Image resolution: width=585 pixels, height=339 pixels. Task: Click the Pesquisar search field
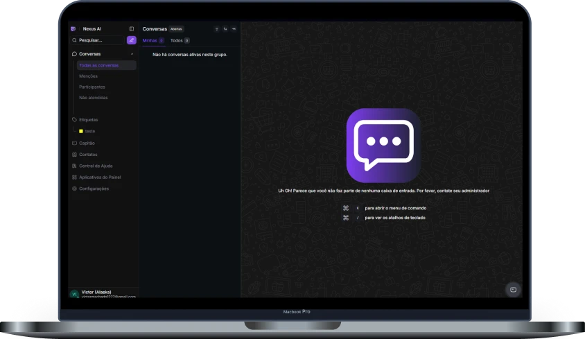coord(97,40)
